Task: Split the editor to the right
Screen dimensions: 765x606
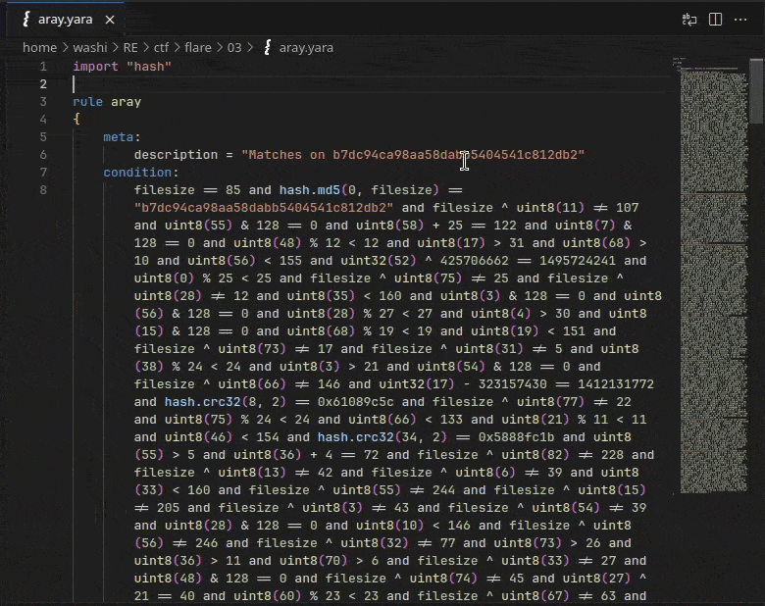Action: [715, 20]
